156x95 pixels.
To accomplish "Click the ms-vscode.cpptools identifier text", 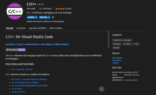I will pyautogui.click(x=131, y=80).
